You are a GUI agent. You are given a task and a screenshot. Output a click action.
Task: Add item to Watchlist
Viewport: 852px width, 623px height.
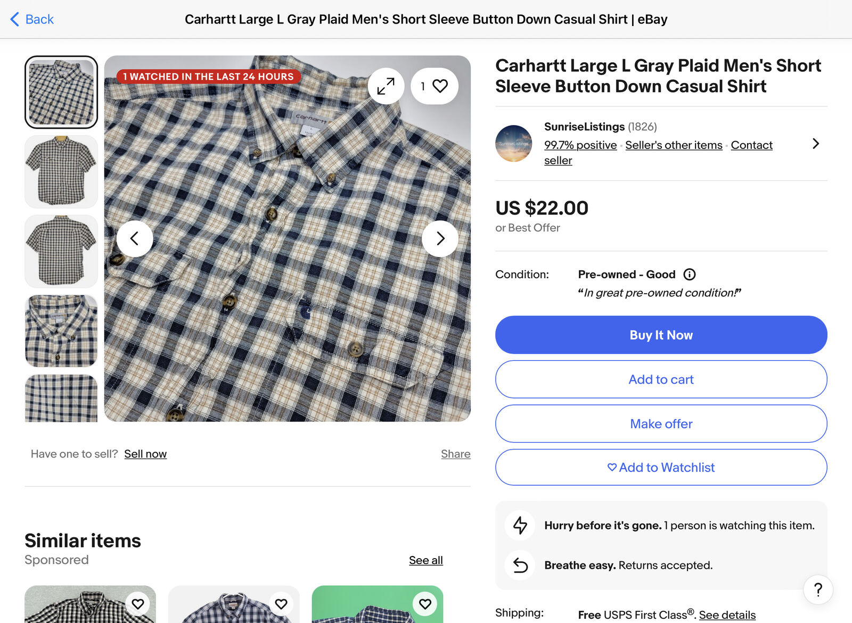(661, 467)
